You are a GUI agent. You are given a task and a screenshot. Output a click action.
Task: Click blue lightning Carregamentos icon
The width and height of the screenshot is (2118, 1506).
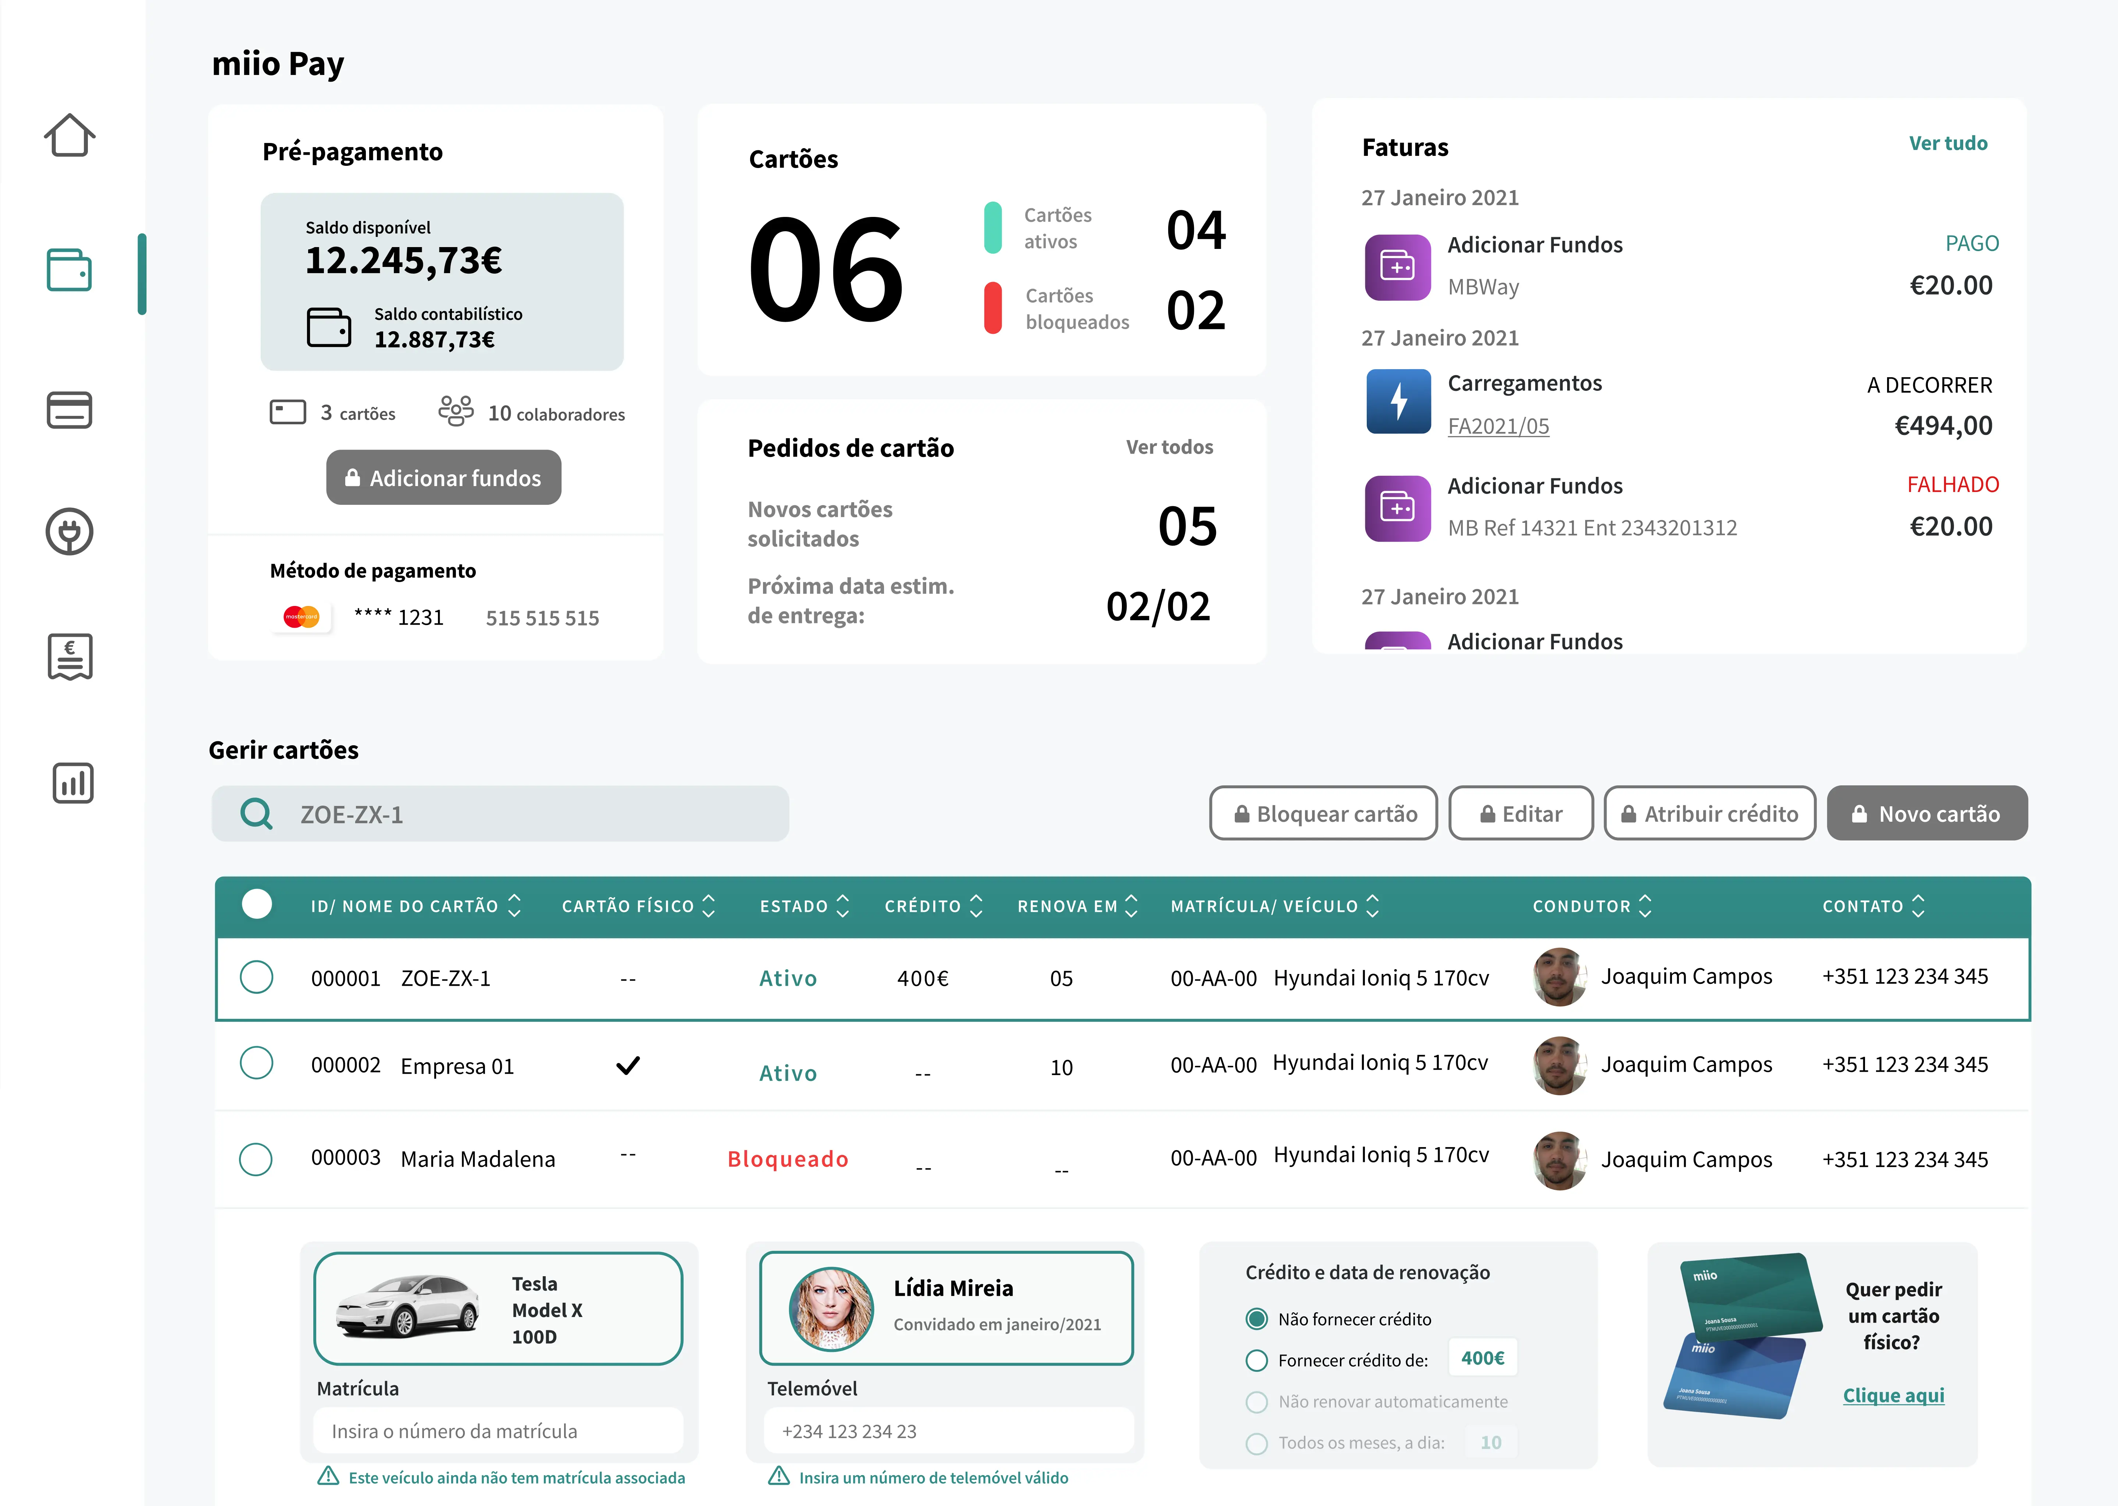click(1398, 402)
